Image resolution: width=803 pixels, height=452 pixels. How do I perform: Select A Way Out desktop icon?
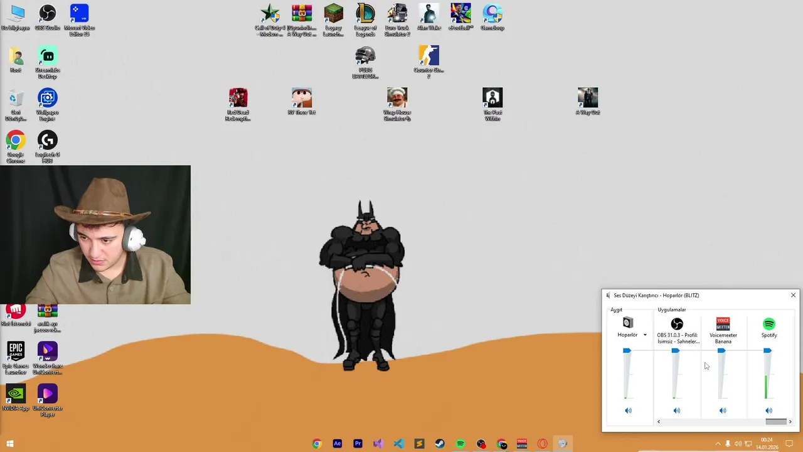[588, 102]
